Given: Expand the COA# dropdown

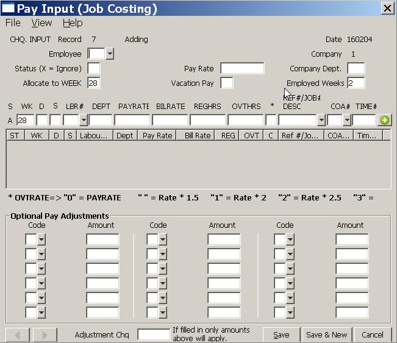Looking at the screenshot, I should point(347,120).
